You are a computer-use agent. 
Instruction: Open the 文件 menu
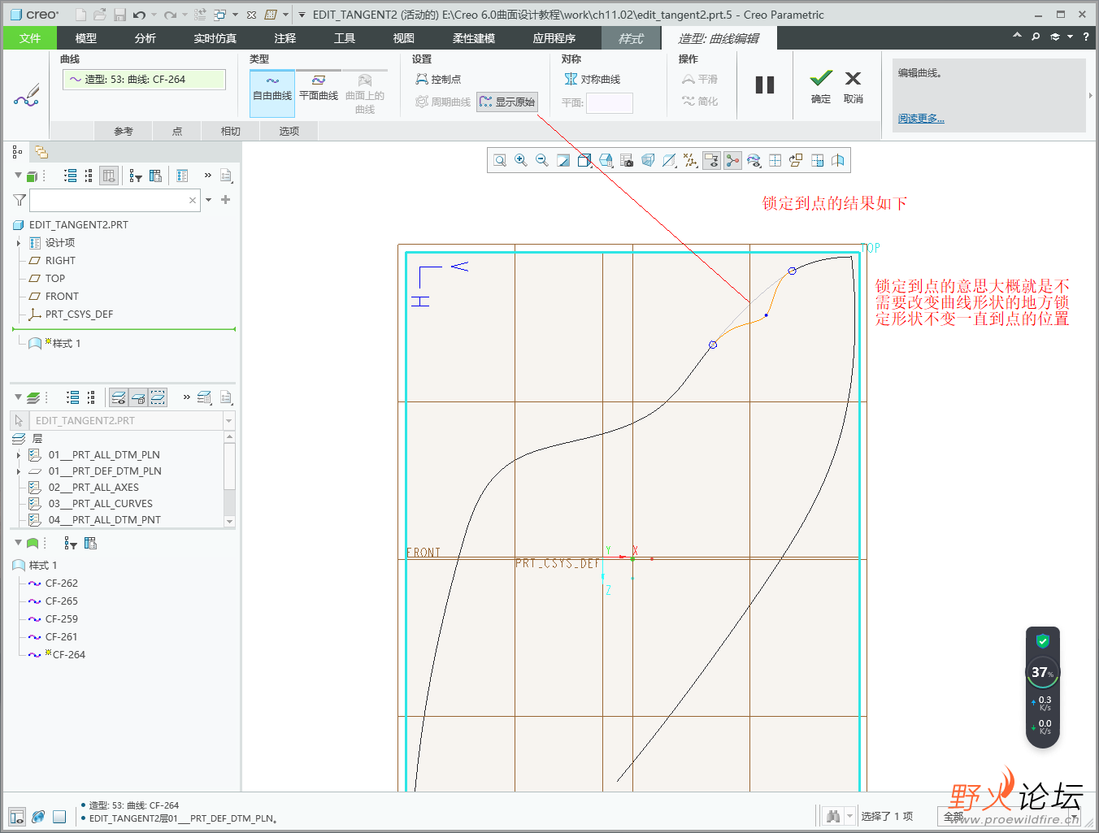pos(30,38)
